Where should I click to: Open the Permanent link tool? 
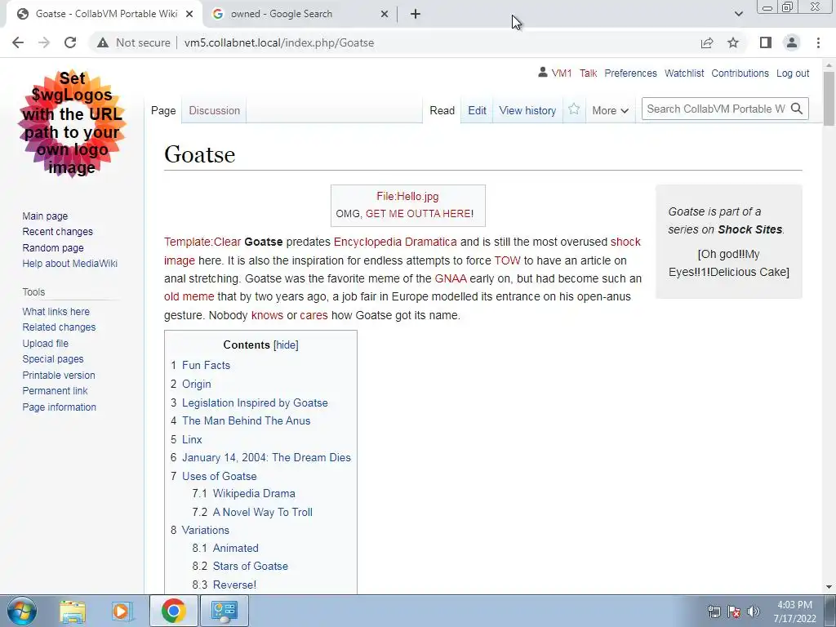click(x=55, y=391)
